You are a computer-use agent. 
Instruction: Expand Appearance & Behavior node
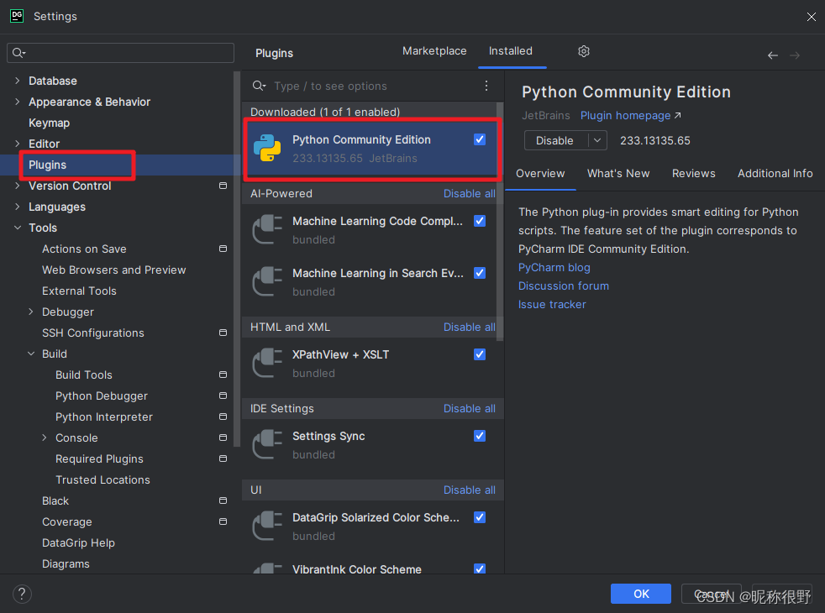(x=18, y=102)
